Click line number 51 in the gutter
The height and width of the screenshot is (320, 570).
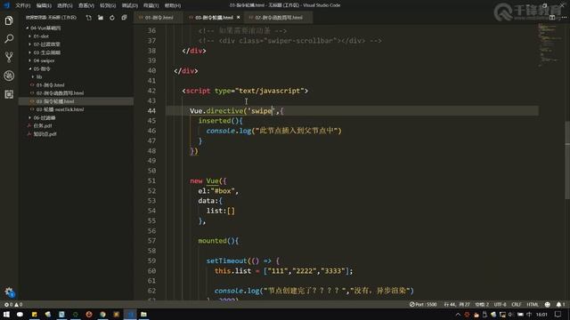[151, 180]
